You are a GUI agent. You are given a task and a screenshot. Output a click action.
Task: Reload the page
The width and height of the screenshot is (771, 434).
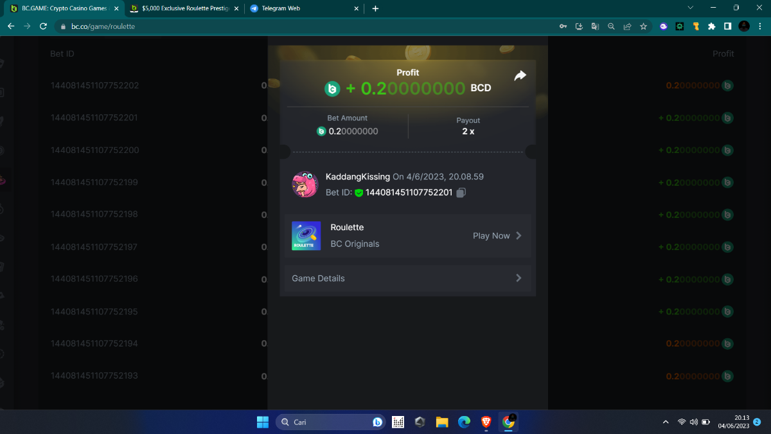coord(43,26)
